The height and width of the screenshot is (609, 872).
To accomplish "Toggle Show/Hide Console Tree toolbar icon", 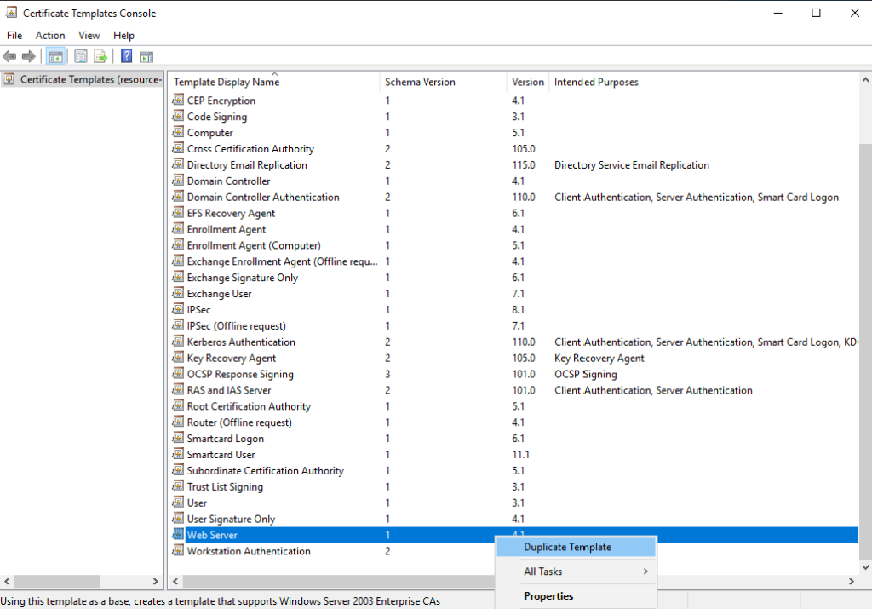I will coord(55,56).
